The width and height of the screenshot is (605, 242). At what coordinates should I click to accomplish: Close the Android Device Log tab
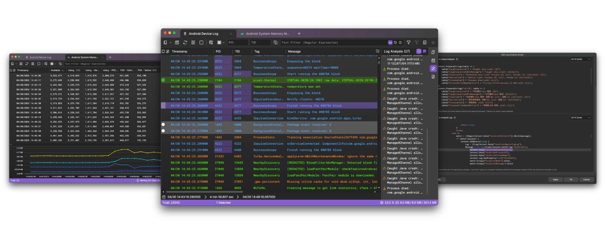(x=231, y=34)
